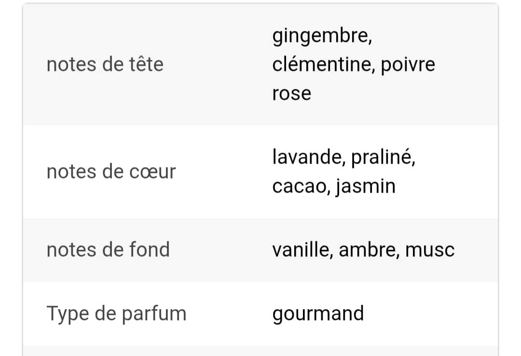Viewport: 521px width, 356px height.
Task: Click the word 'rose' in top notes
Action: click(x=291, y=94)
